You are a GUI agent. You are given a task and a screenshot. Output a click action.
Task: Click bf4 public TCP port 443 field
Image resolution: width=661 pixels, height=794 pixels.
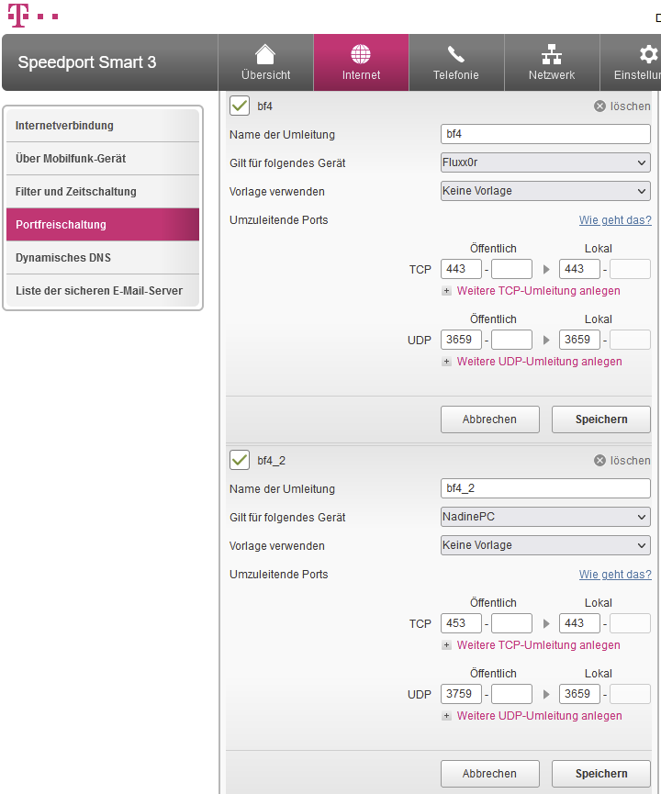[461, 269]
